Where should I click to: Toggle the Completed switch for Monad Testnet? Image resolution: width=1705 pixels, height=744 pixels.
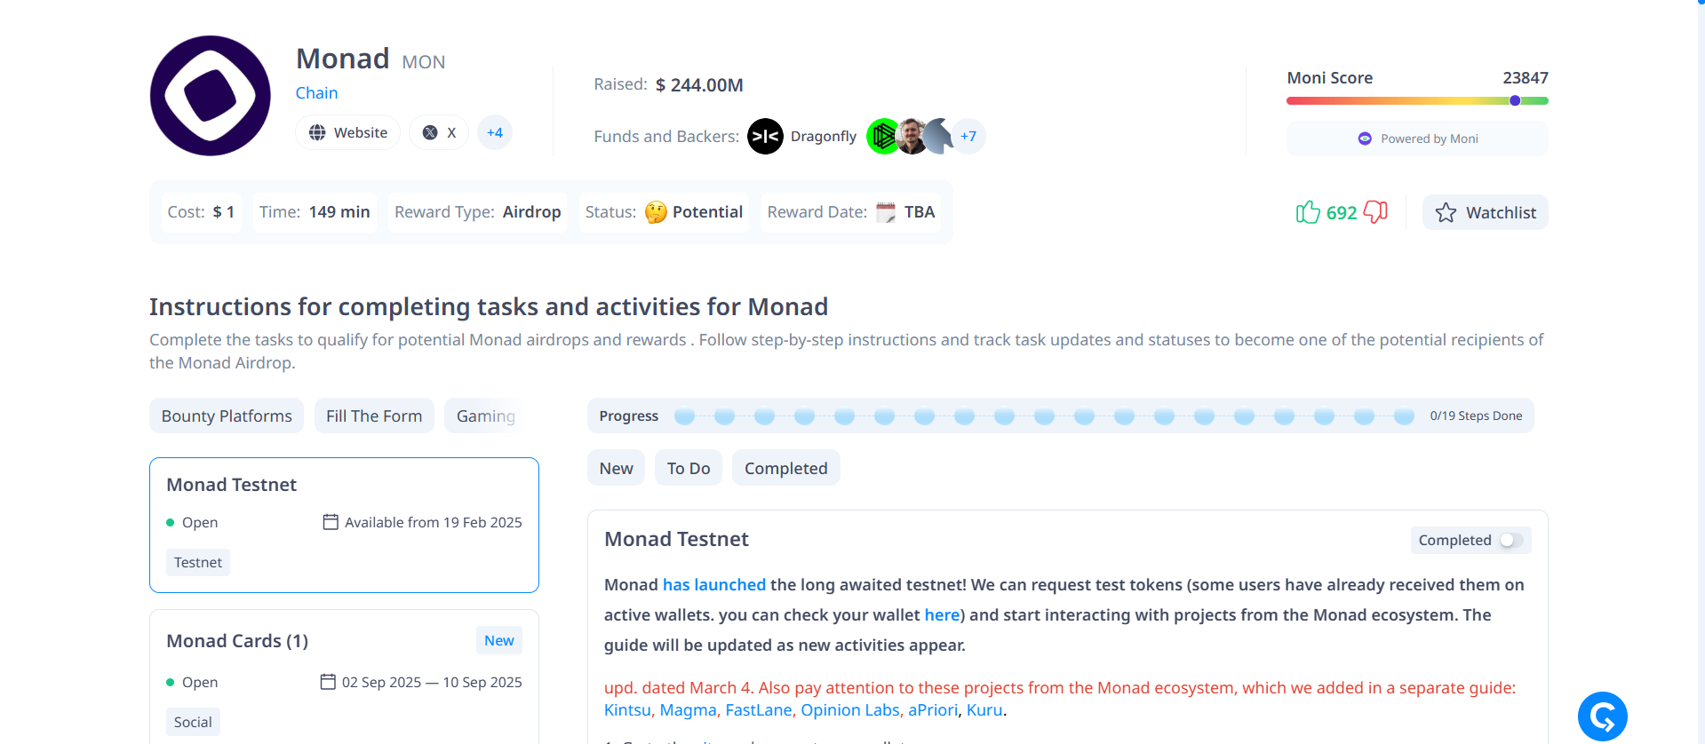[1510, 540]
